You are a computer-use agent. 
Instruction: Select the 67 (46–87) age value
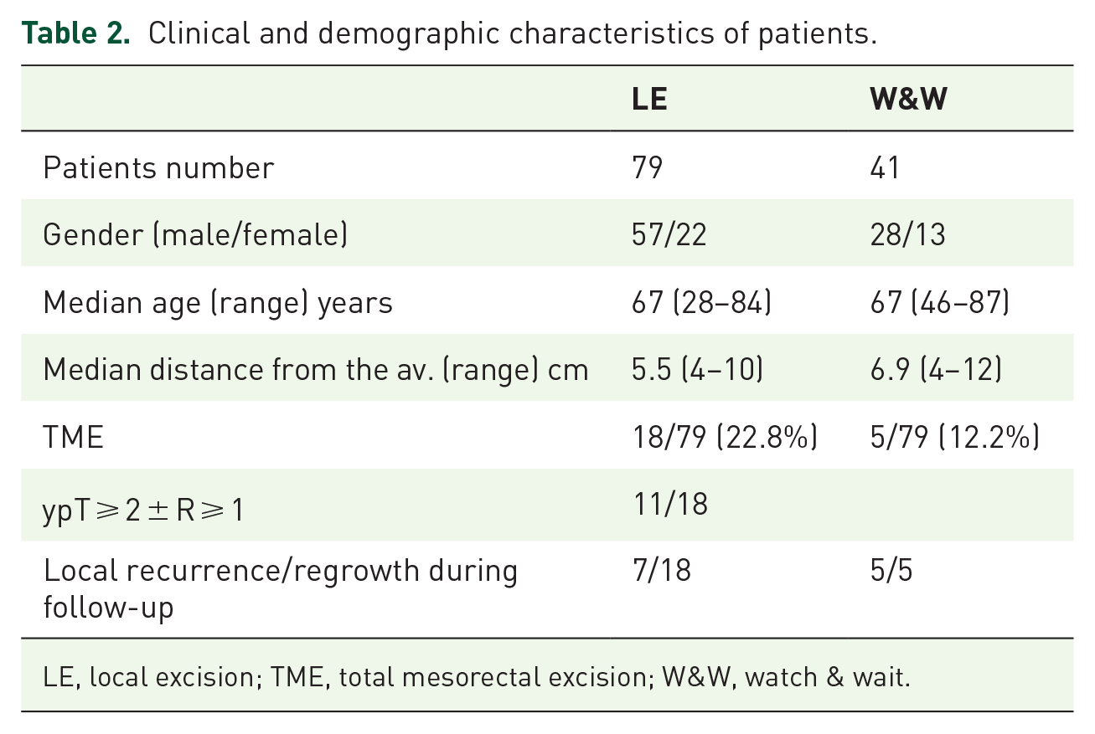(940, 302)
